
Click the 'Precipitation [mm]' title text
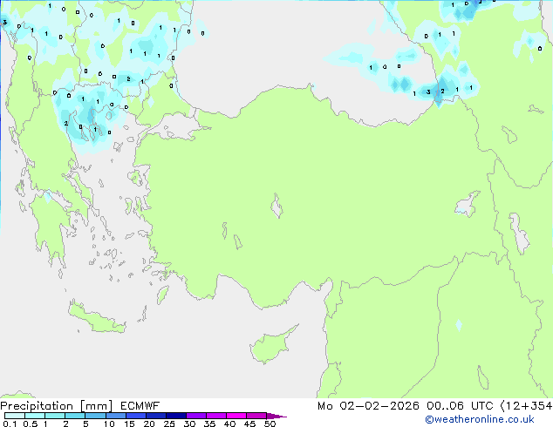57,406
